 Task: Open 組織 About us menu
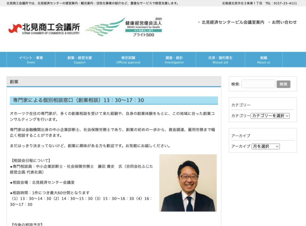coord(264,60)
